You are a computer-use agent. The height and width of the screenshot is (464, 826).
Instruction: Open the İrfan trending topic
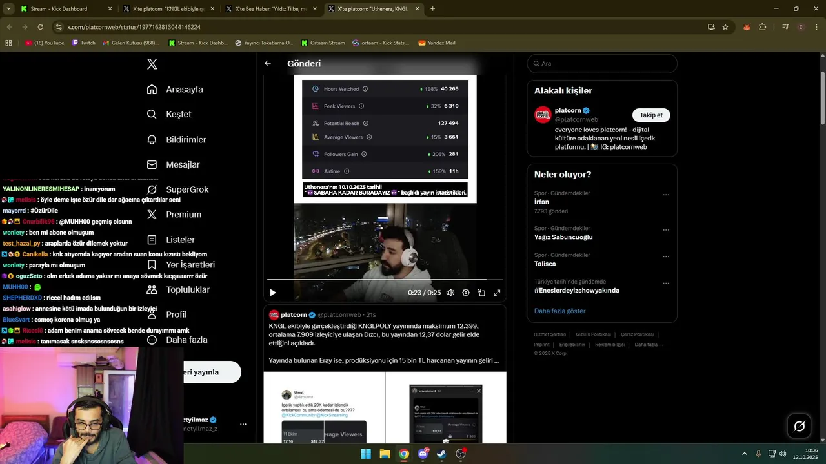[541, 202]
